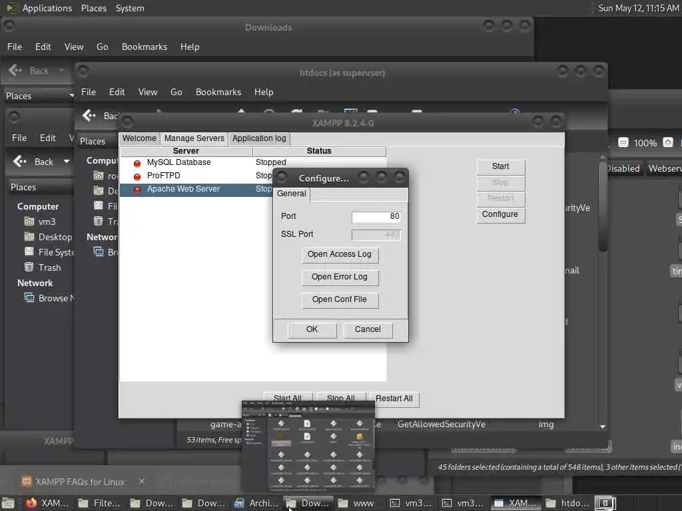This screenshot has width=682, height=511.
Task: Click Filte... taskbar entry
Action: coord(100,503)
